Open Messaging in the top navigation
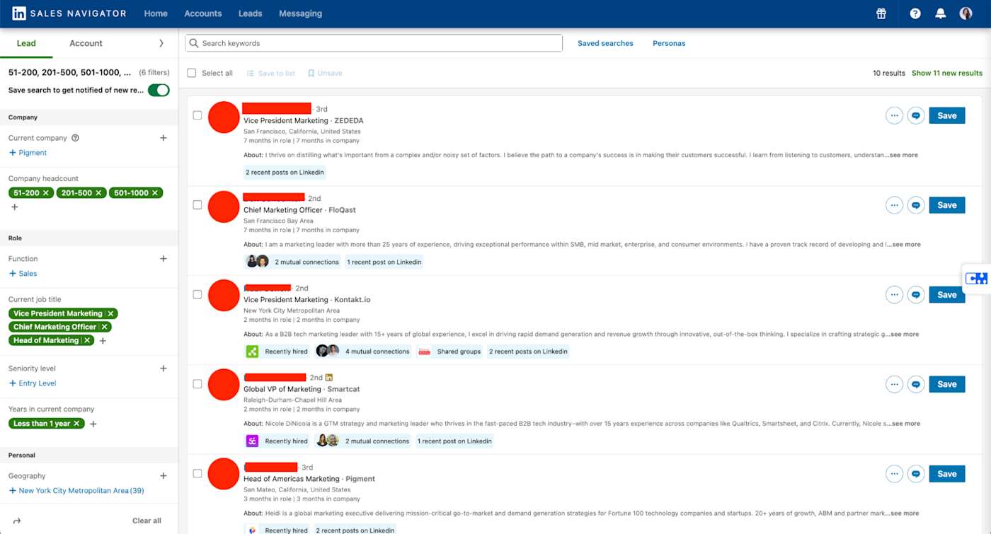The image size is (991, 534). point(300,13)
